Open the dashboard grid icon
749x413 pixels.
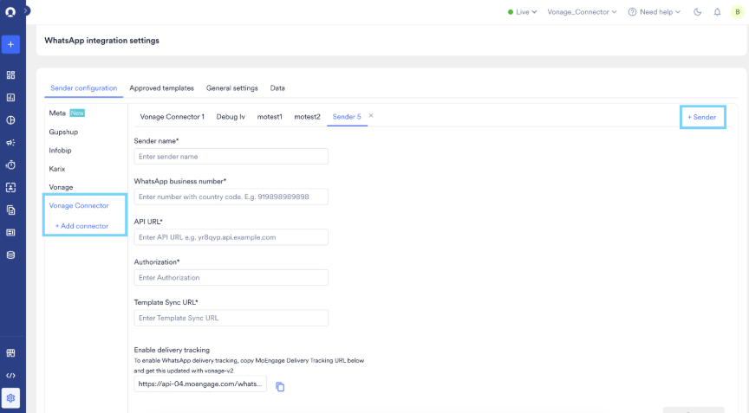tap(10, 74)
